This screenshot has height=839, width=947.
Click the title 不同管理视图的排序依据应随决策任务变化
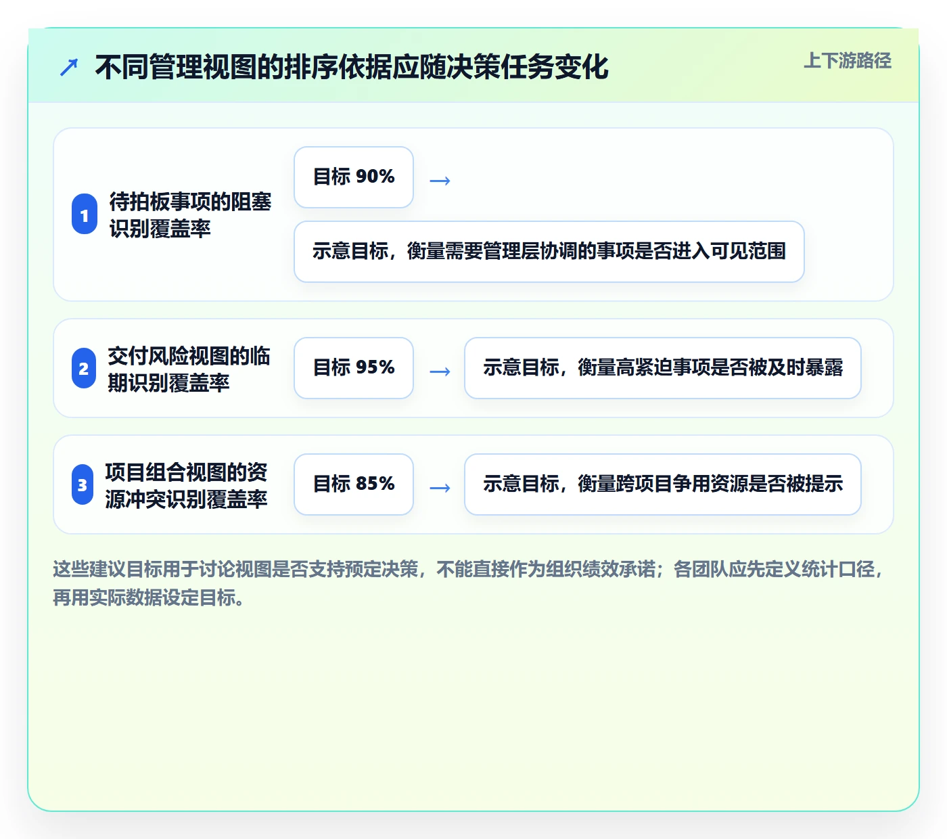[352, 67]
